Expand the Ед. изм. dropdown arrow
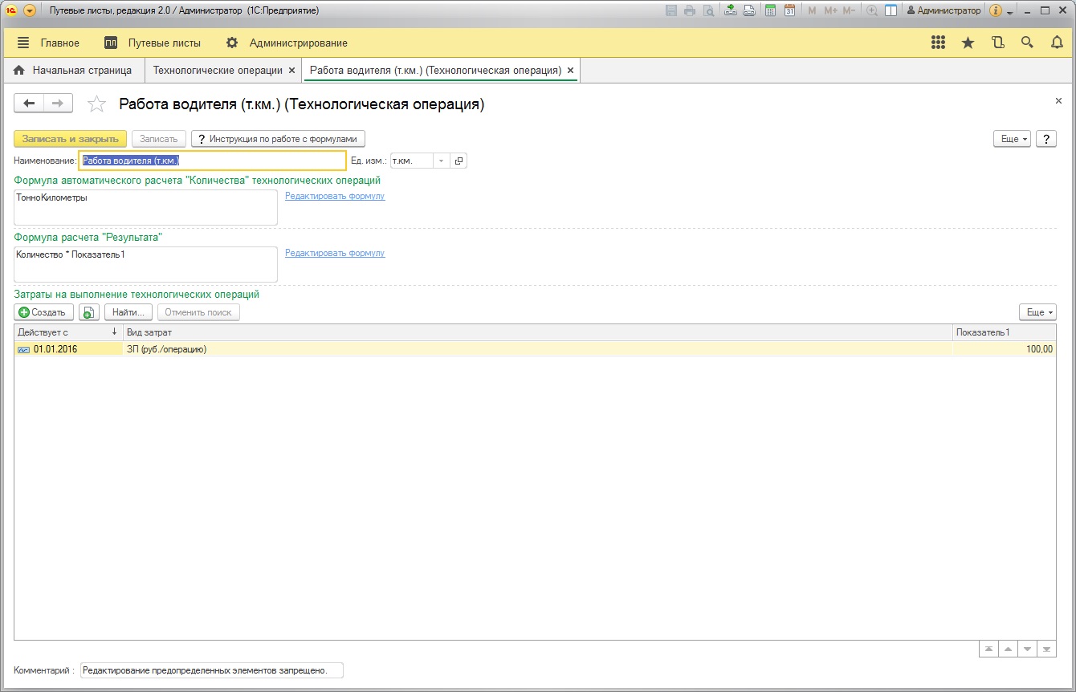This screenshot has width=1076, height=692. coord(441,161)
